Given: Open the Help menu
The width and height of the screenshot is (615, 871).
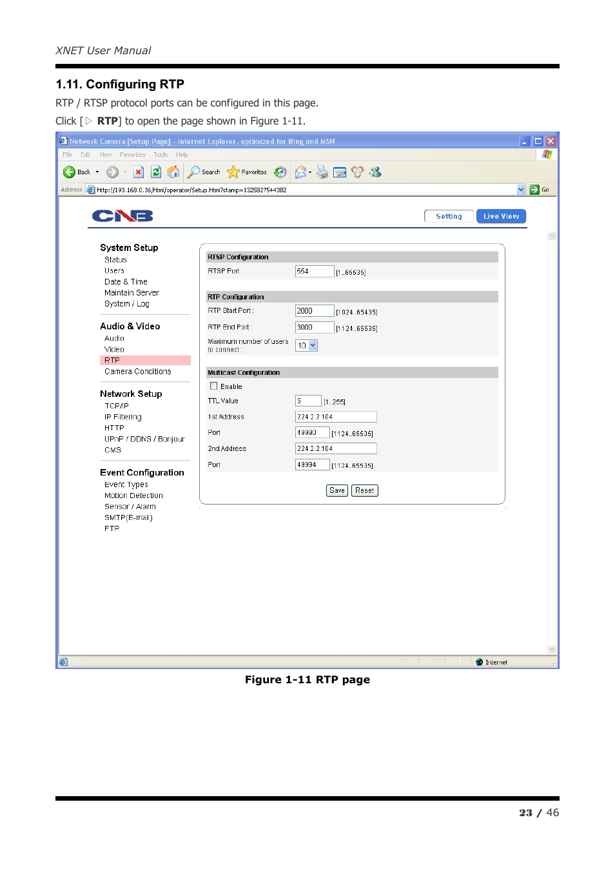Looking at the screenshot, I should coord(182,155).
